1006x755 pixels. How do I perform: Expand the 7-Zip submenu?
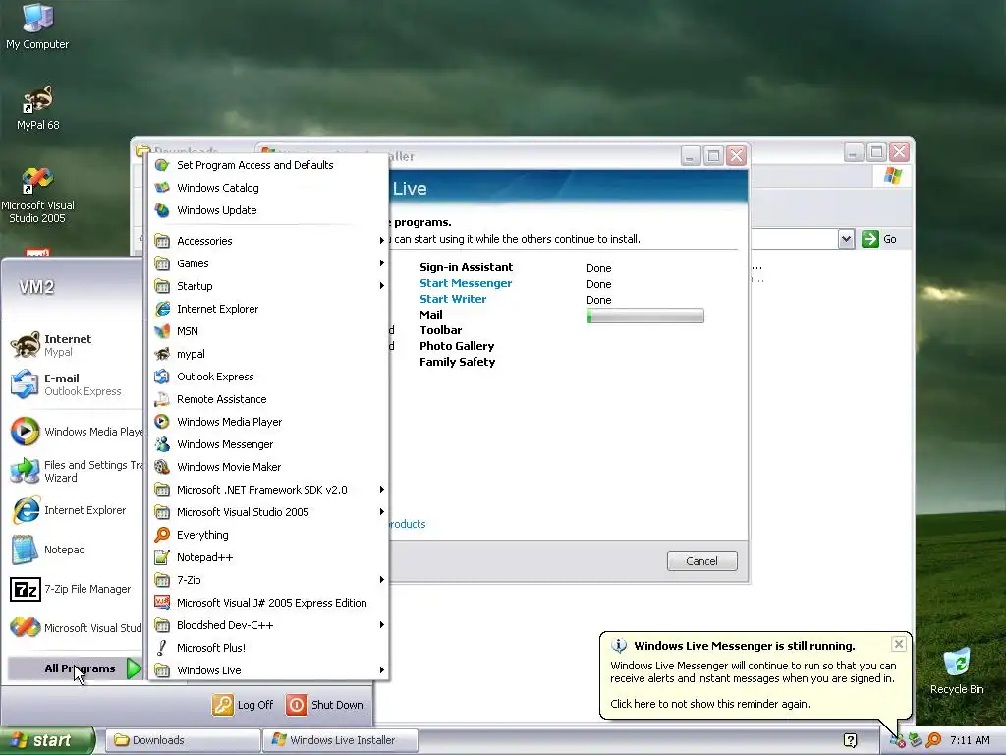click(x=269, y=580)
